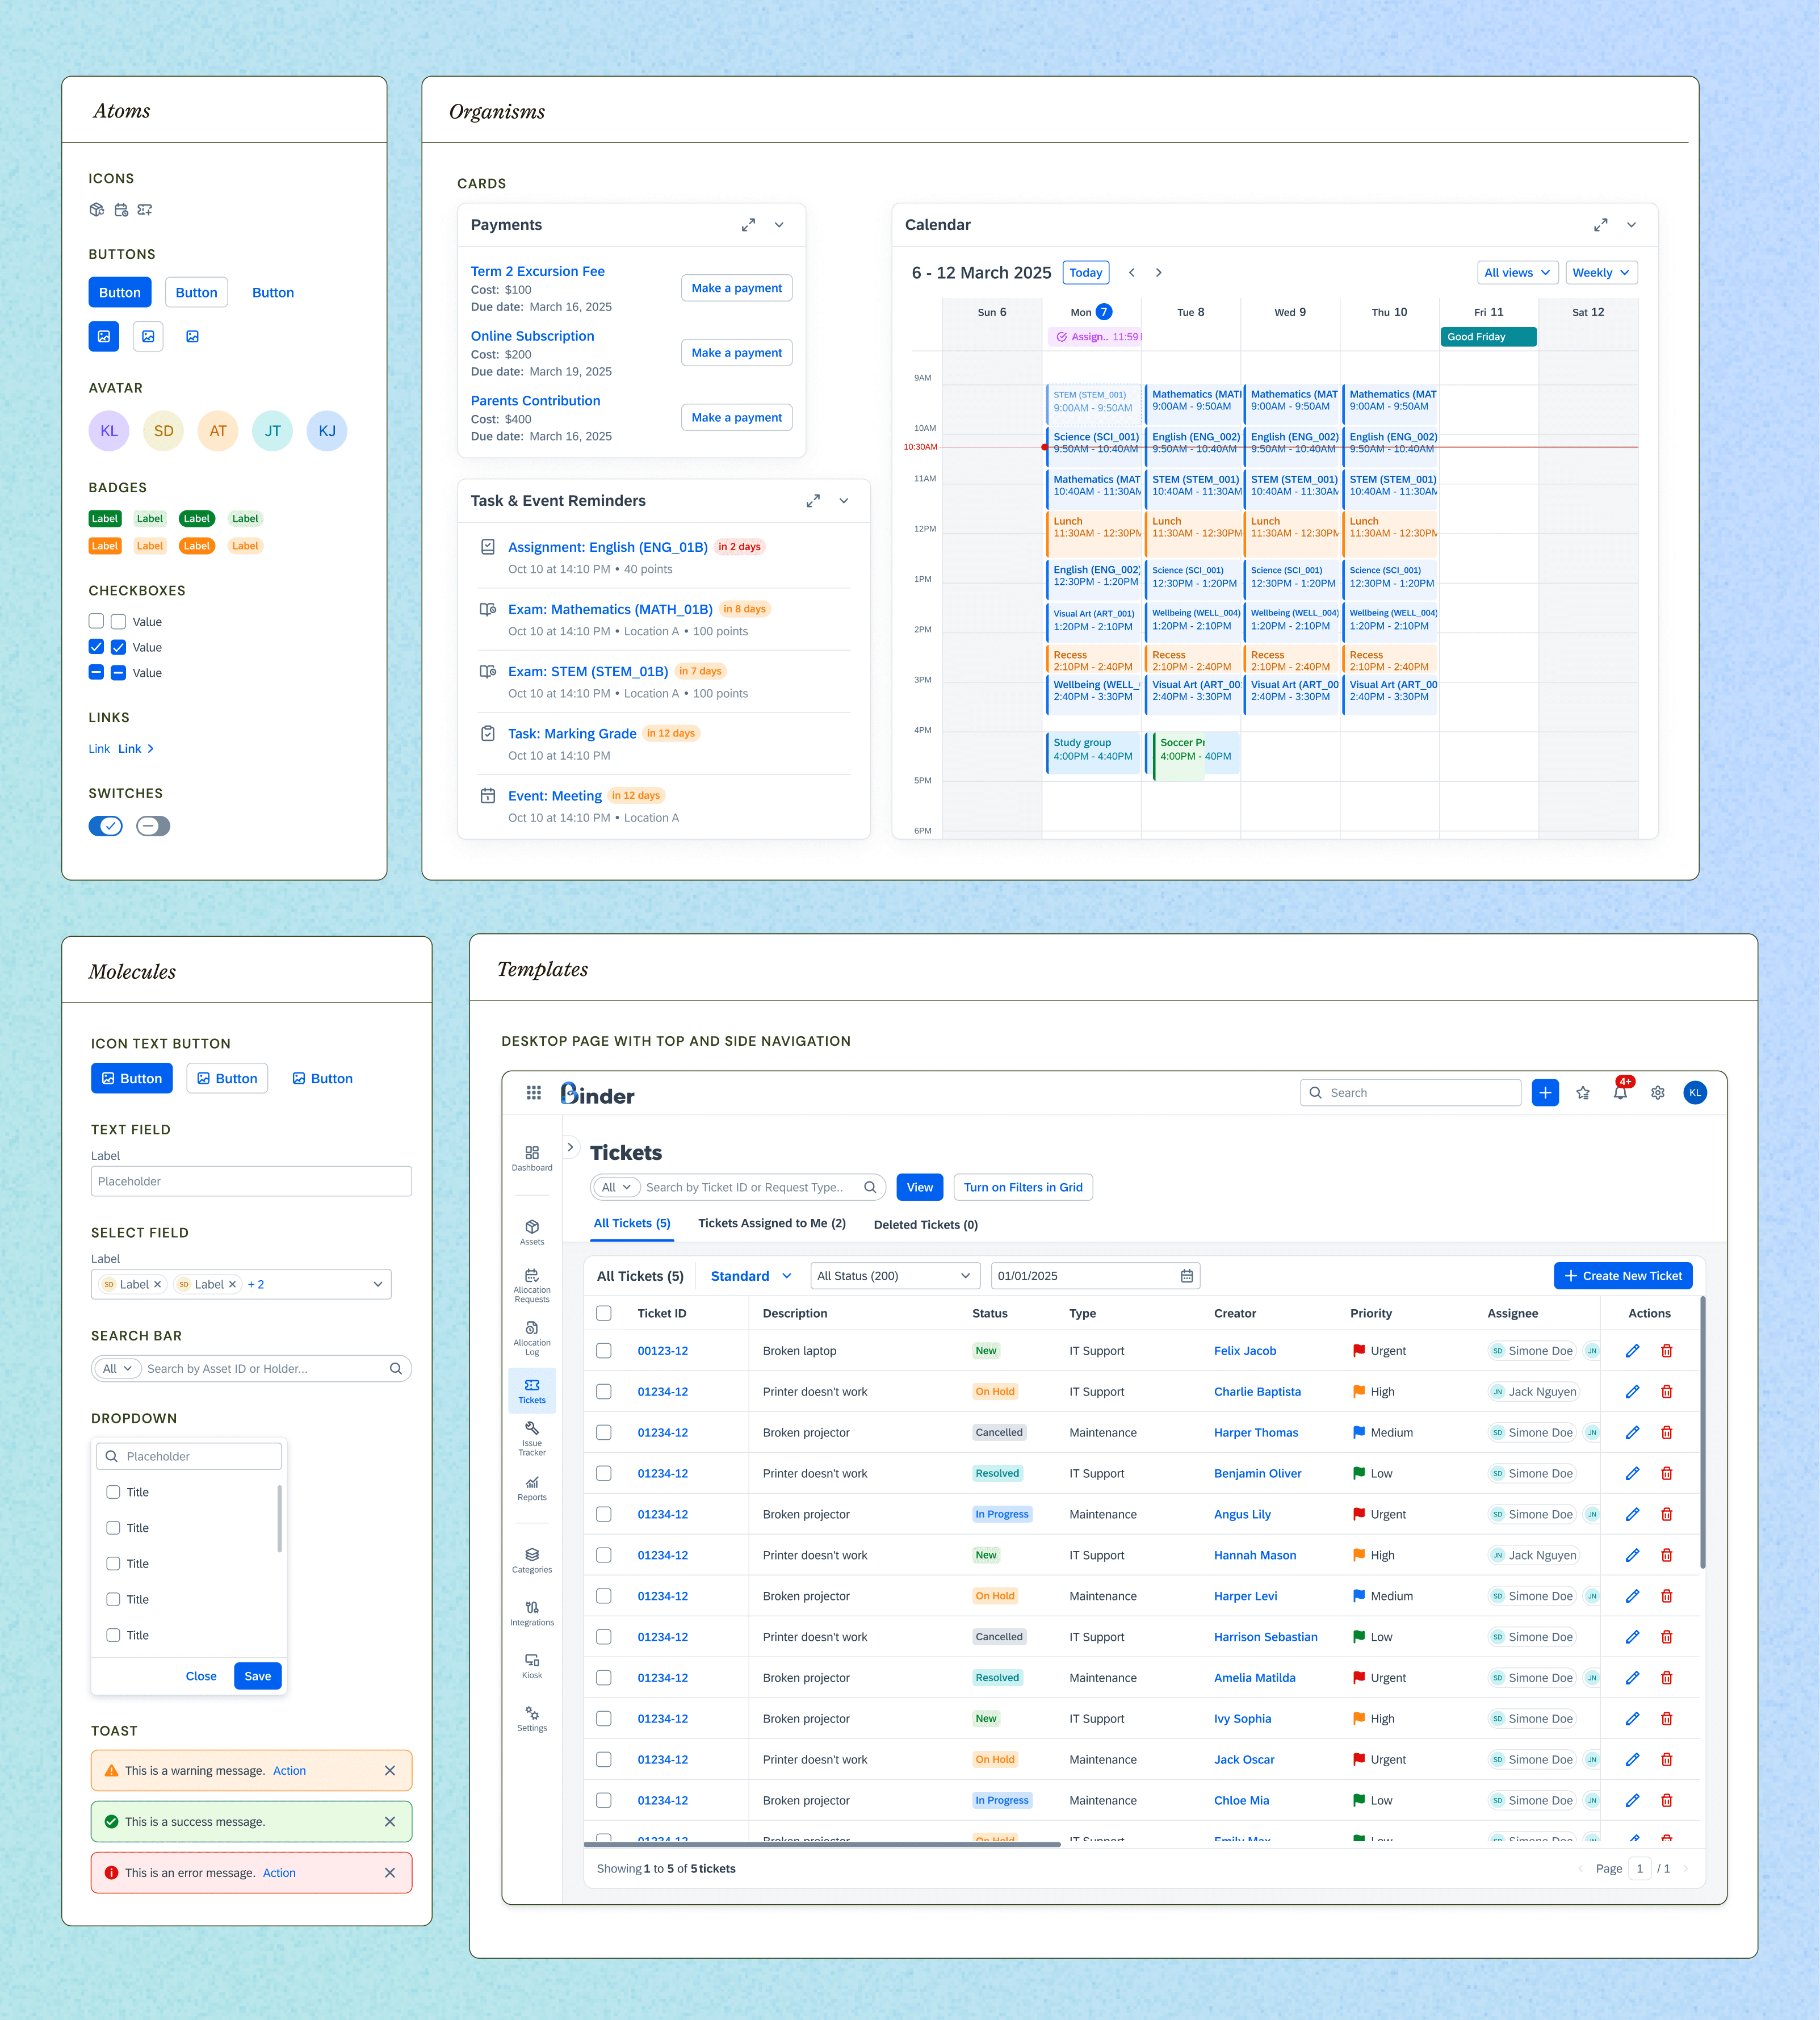Click Turn on Filters in Grid

[x=1023, y=1188]
